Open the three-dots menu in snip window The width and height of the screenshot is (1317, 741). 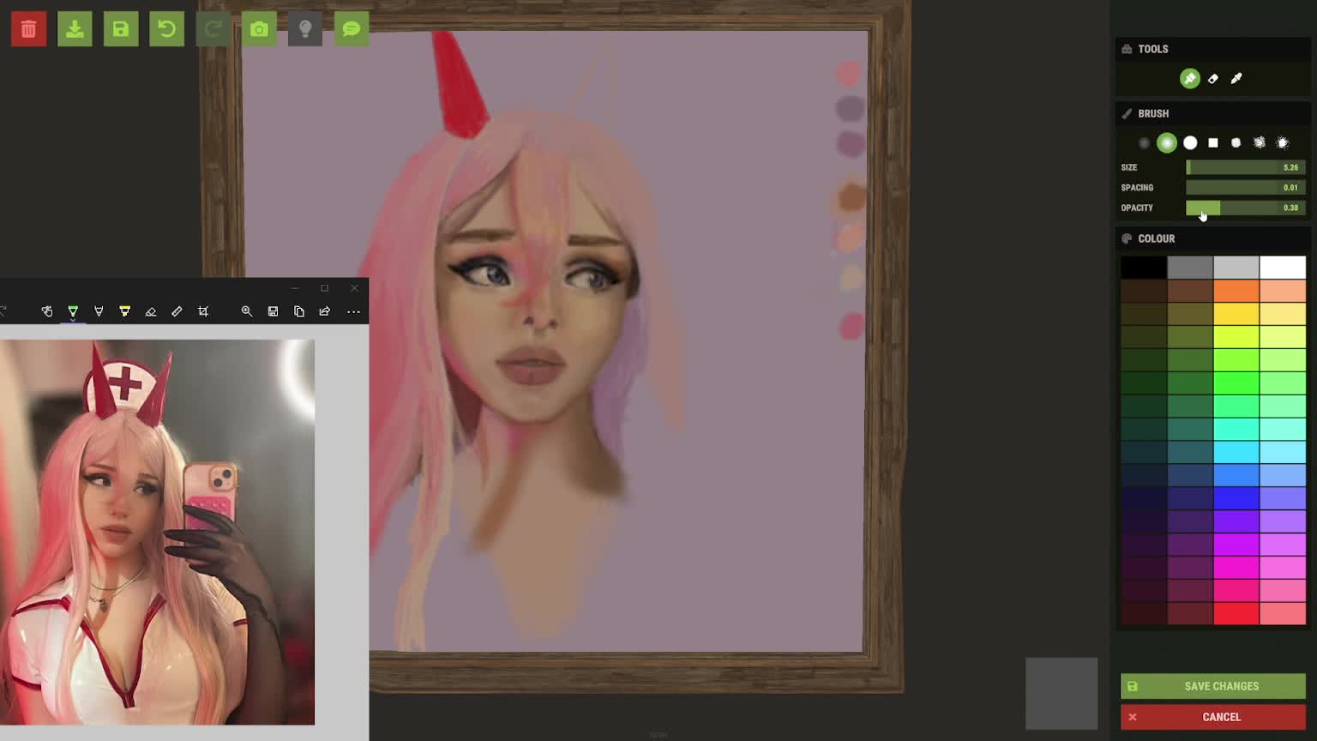[353, 311]
